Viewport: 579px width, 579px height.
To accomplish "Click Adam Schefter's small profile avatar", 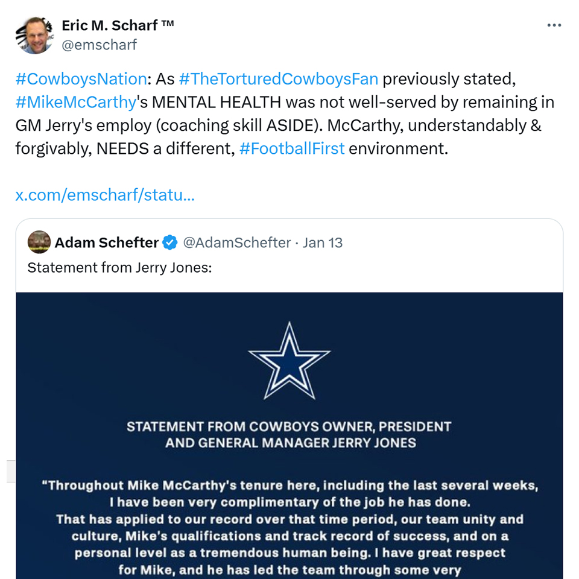I will point(39,242).
